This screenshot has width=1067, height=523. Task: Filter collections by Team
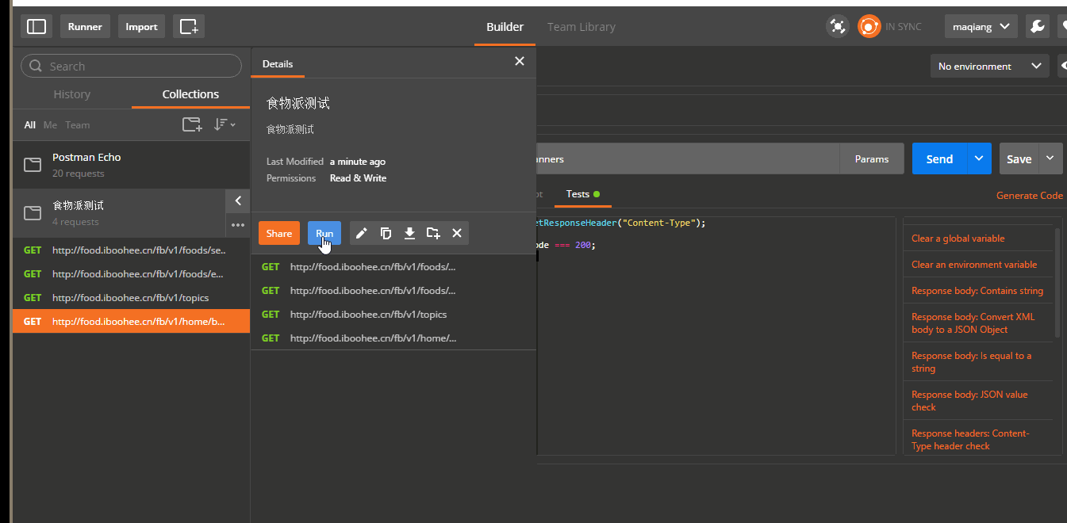point(77,125)
